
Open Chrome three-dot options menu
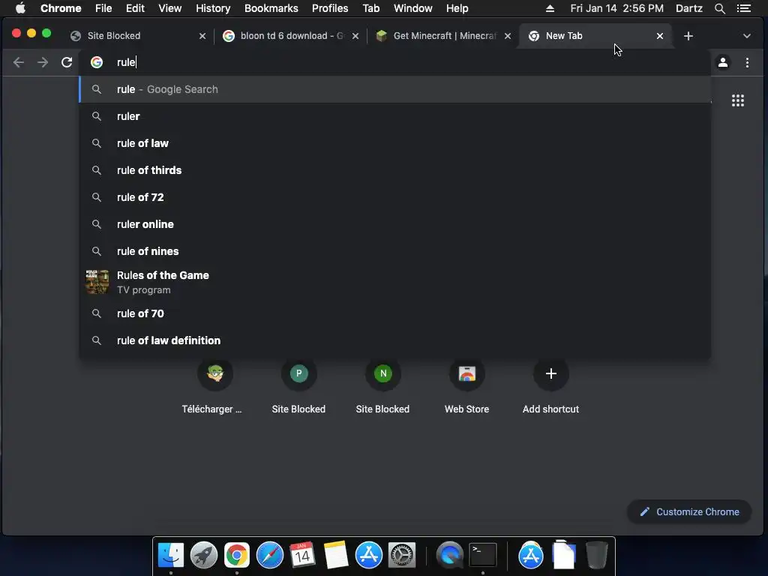pos(747,62)
